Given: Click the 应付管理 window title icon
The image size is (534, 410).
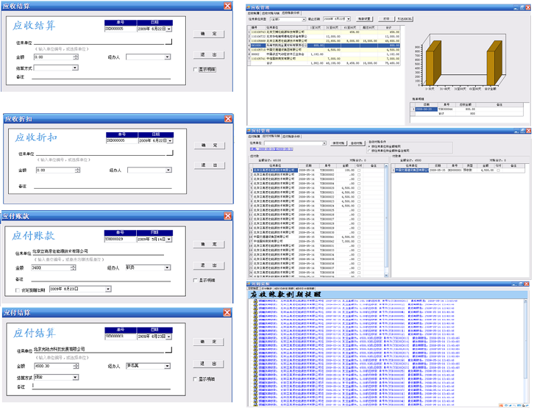Looking at the screenshot, I should (249, 131).
